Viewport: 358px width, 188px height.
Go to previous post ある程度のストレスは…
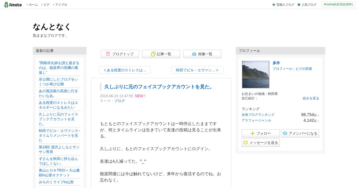(125, 70)
